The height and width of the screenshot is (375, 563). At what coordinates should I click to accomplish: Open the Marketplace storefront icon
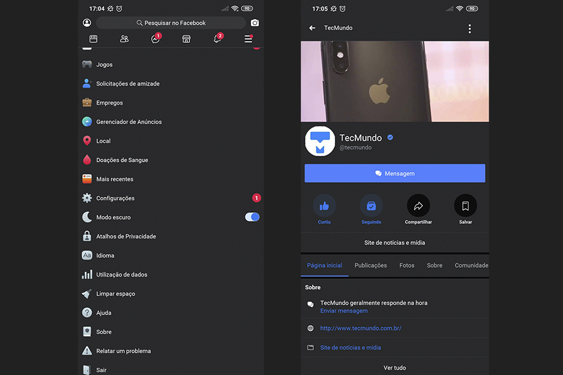[x=186, y=39]
